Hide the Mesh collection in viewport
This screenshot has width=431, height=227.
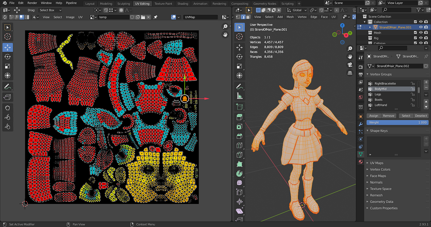pos(421,33)
